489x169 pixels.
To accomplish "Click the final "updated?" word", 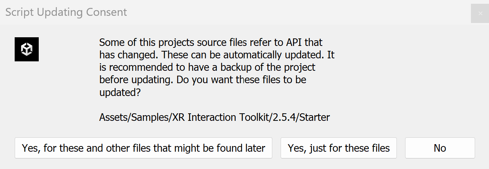I will coord(120,93).
